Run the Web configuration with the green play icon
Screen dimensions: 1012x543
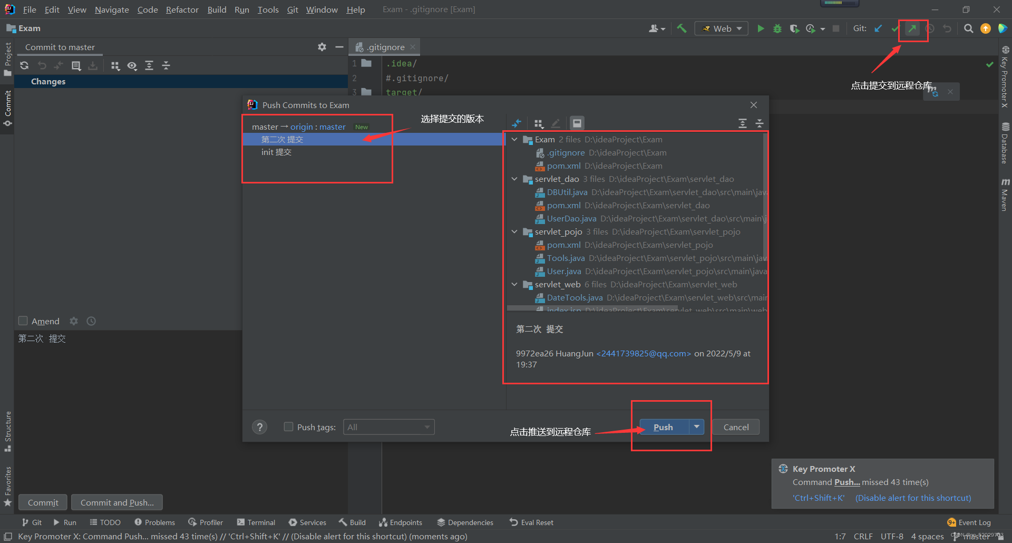tap(761, 28)
